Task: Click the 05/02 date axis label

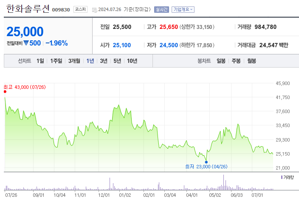Action: tap(215, 195)
